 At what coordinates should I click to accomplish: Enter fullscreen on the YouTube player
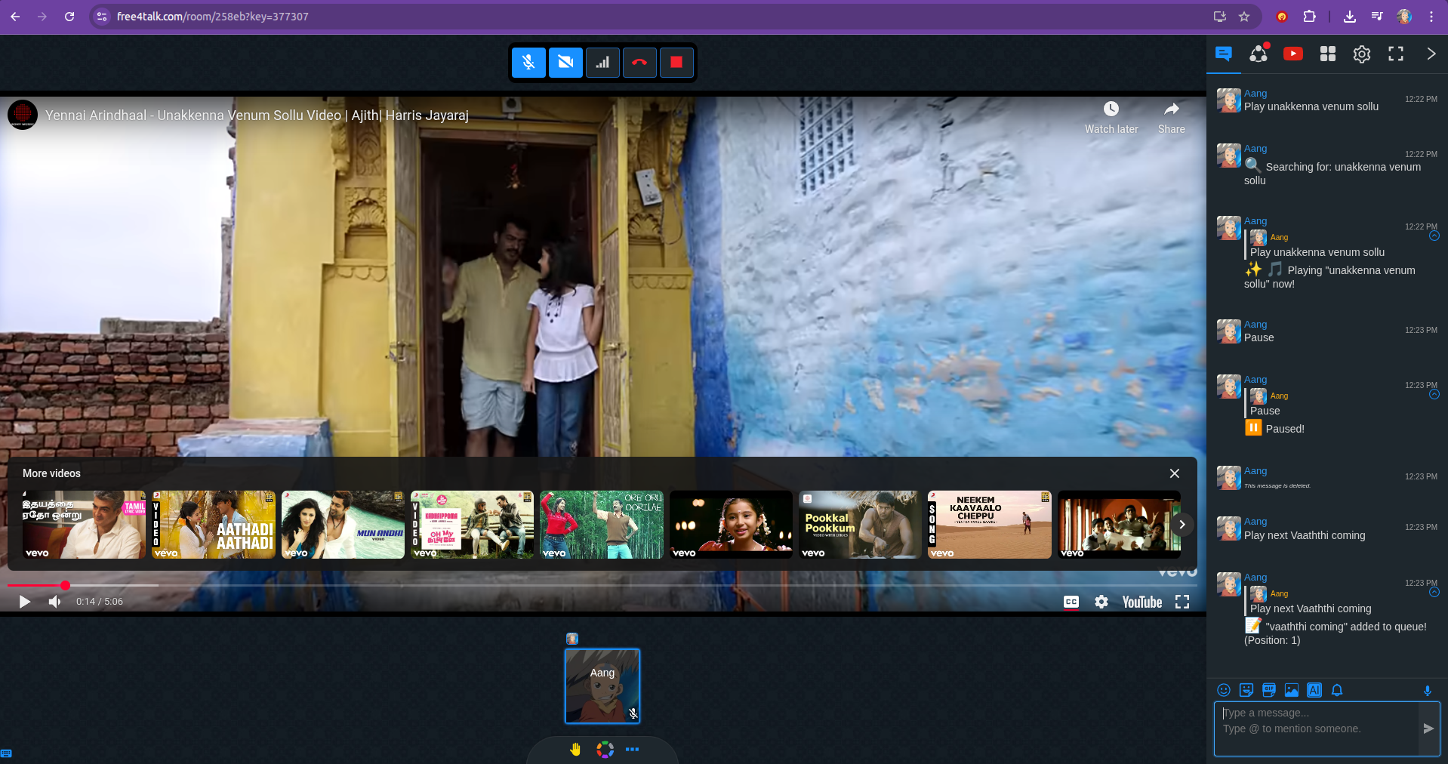click(1182, 602)
